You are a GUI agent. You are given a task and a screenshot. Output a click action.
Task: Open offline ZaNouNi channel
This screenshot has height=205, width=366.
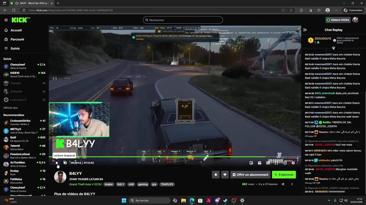point(24,91)
